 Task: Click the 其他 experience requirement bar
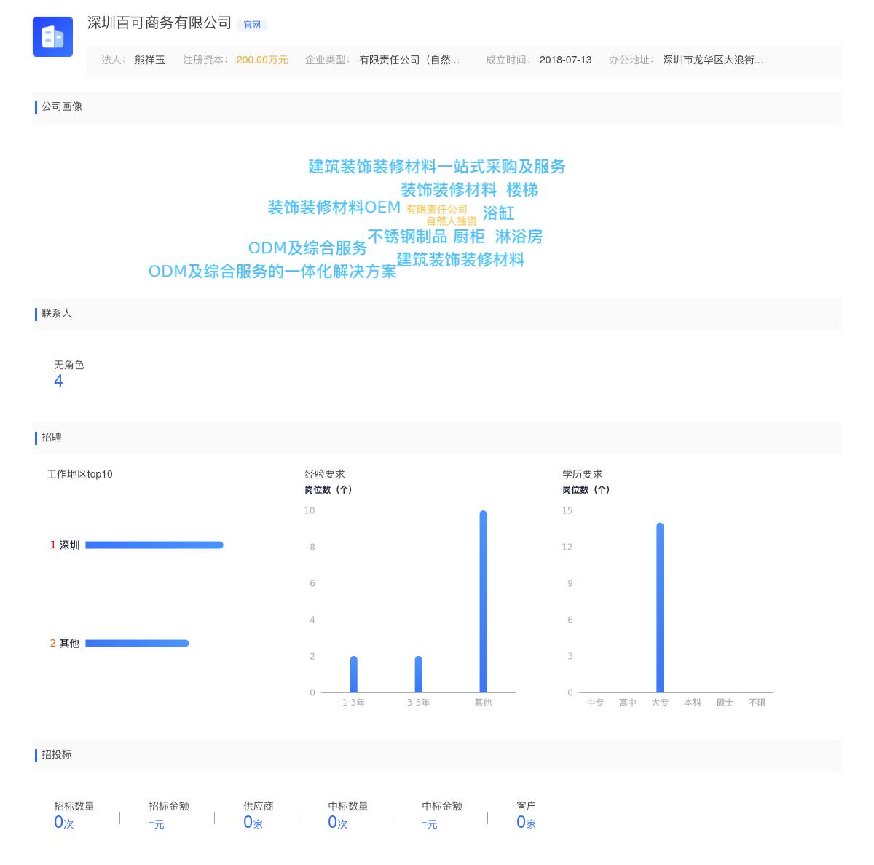483,601
